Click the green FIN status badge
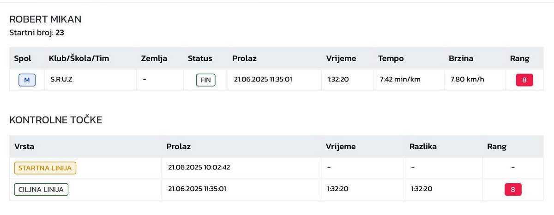Viewport: 554px width, 215px height. (x=205, y=80)
